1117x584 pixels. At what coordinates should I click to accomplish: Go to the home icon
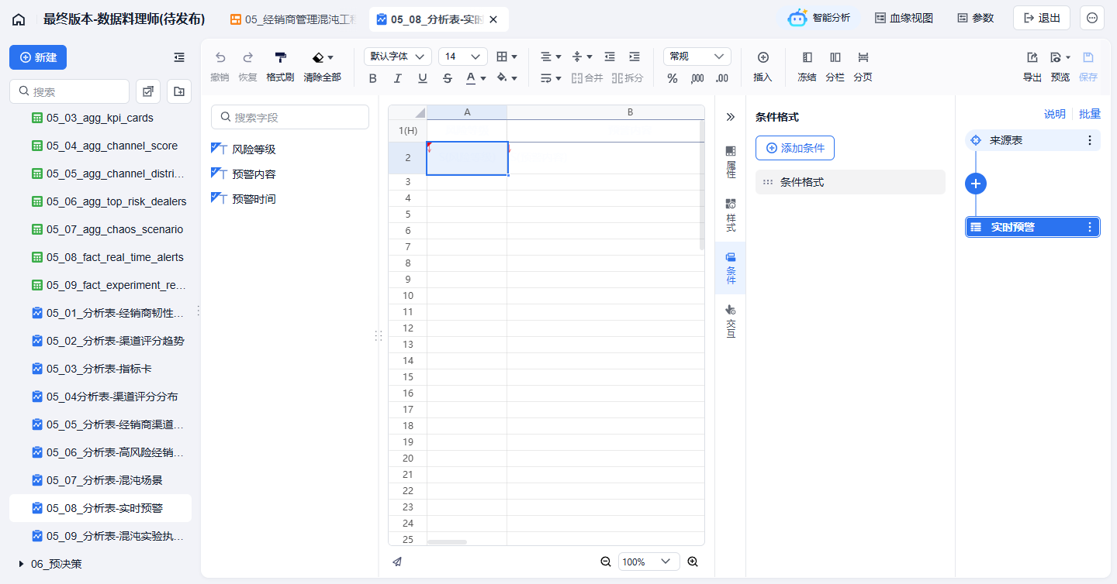19,19
